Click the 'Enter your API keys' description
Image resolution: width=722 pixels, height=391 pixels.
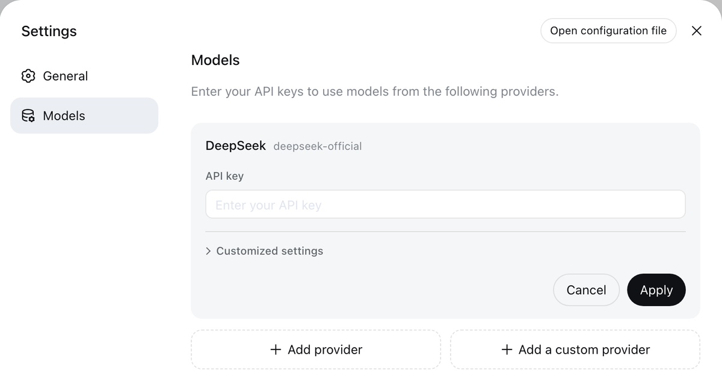tap(375, 91)
